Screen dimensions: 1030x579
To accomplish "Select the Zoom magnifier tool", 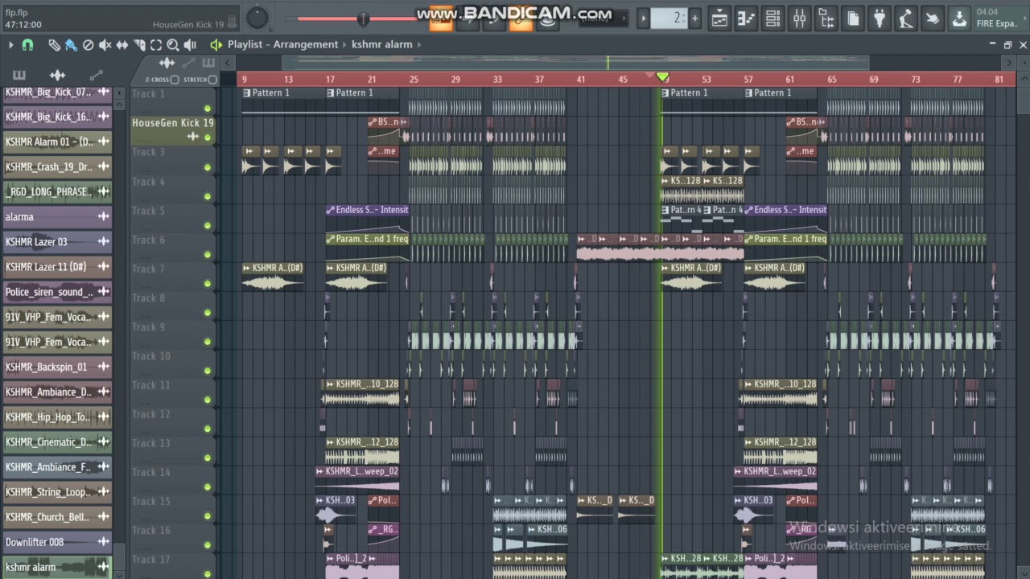I will click(173, 45).
